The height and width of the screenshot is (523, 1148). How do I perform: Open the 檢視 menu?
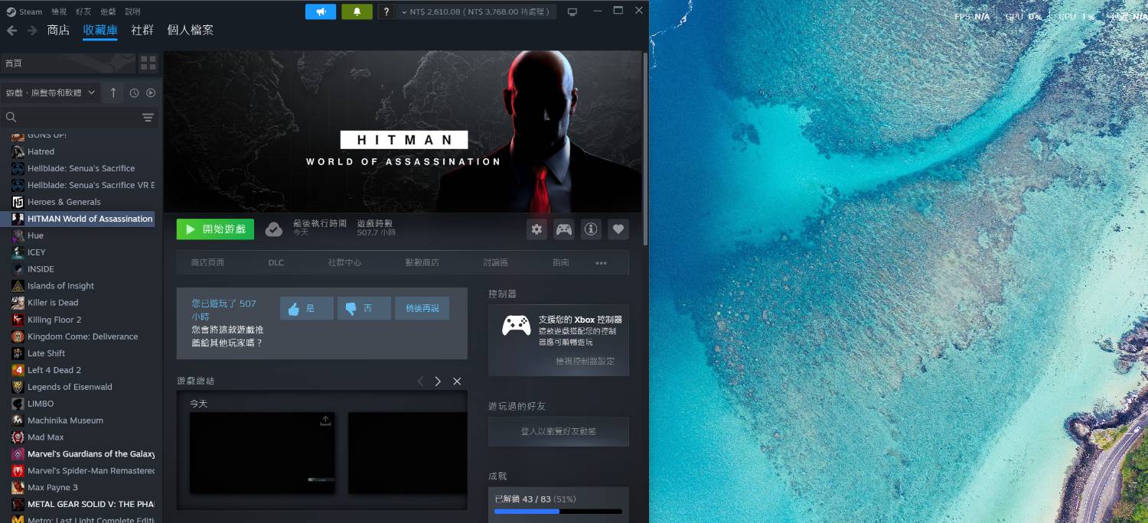click(59, 11)
